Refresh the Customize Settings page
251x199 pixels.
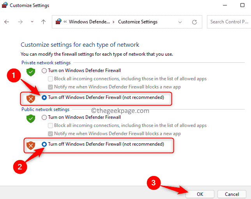[x=194, y=22]
